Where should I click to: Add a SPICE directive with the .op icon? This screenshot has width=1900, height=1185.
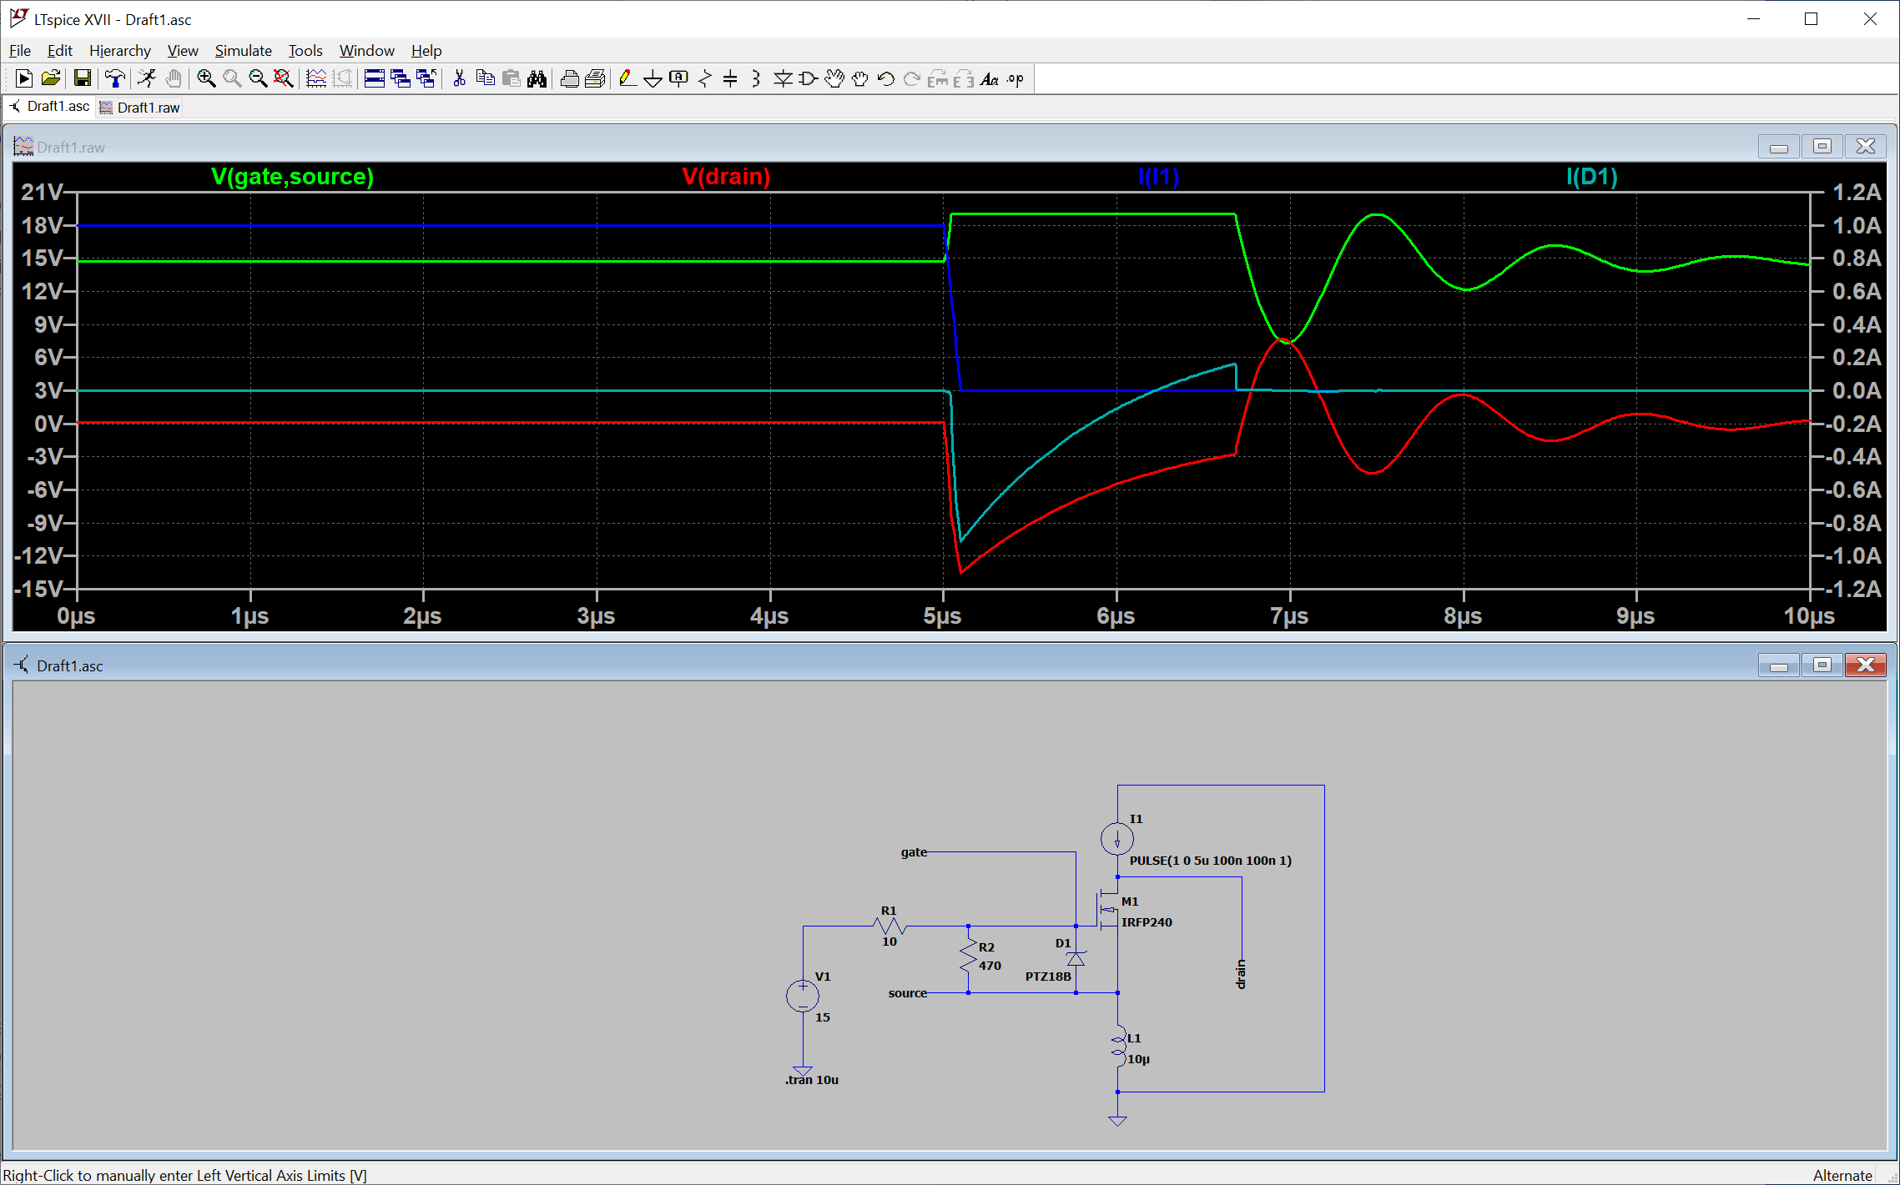(x=1016, y=78)
